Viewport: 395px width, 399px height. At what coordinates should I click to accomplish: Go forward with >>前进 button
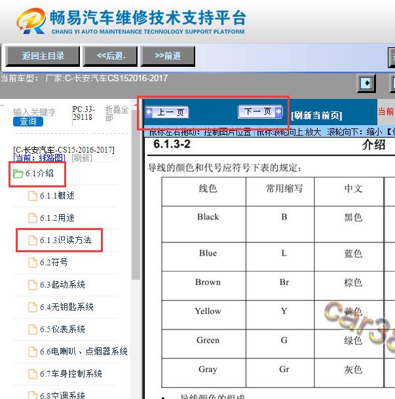click(x=168, y=56)
